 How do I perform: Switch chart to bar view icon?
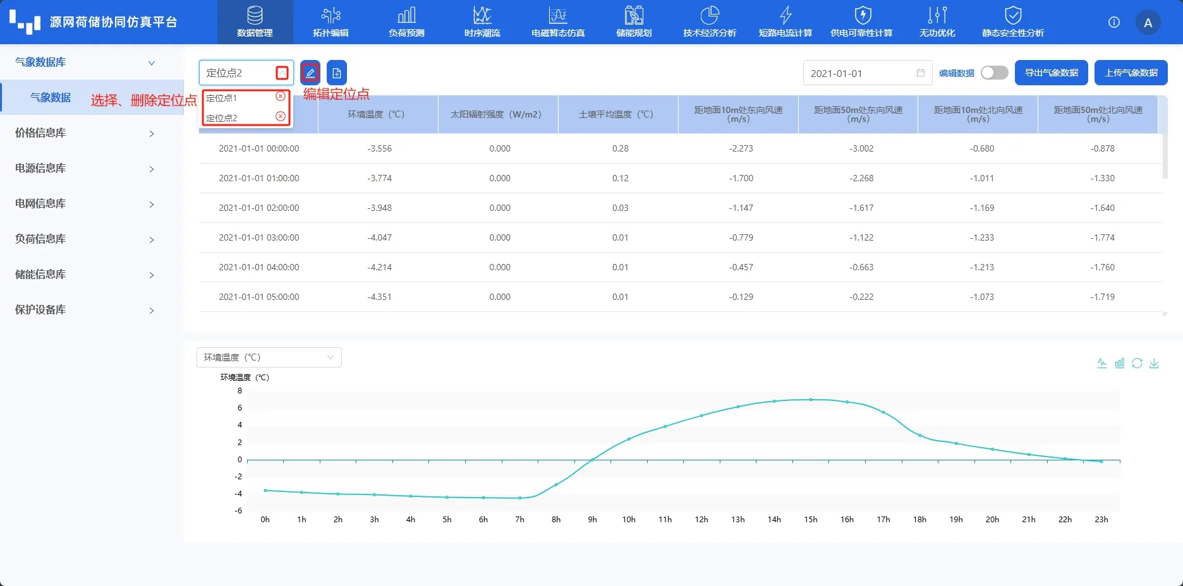coord(1120,363)
